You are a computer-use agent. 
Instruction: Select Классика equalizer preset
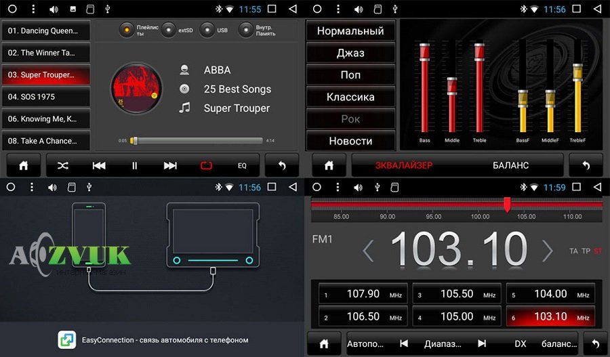(350, 97)
